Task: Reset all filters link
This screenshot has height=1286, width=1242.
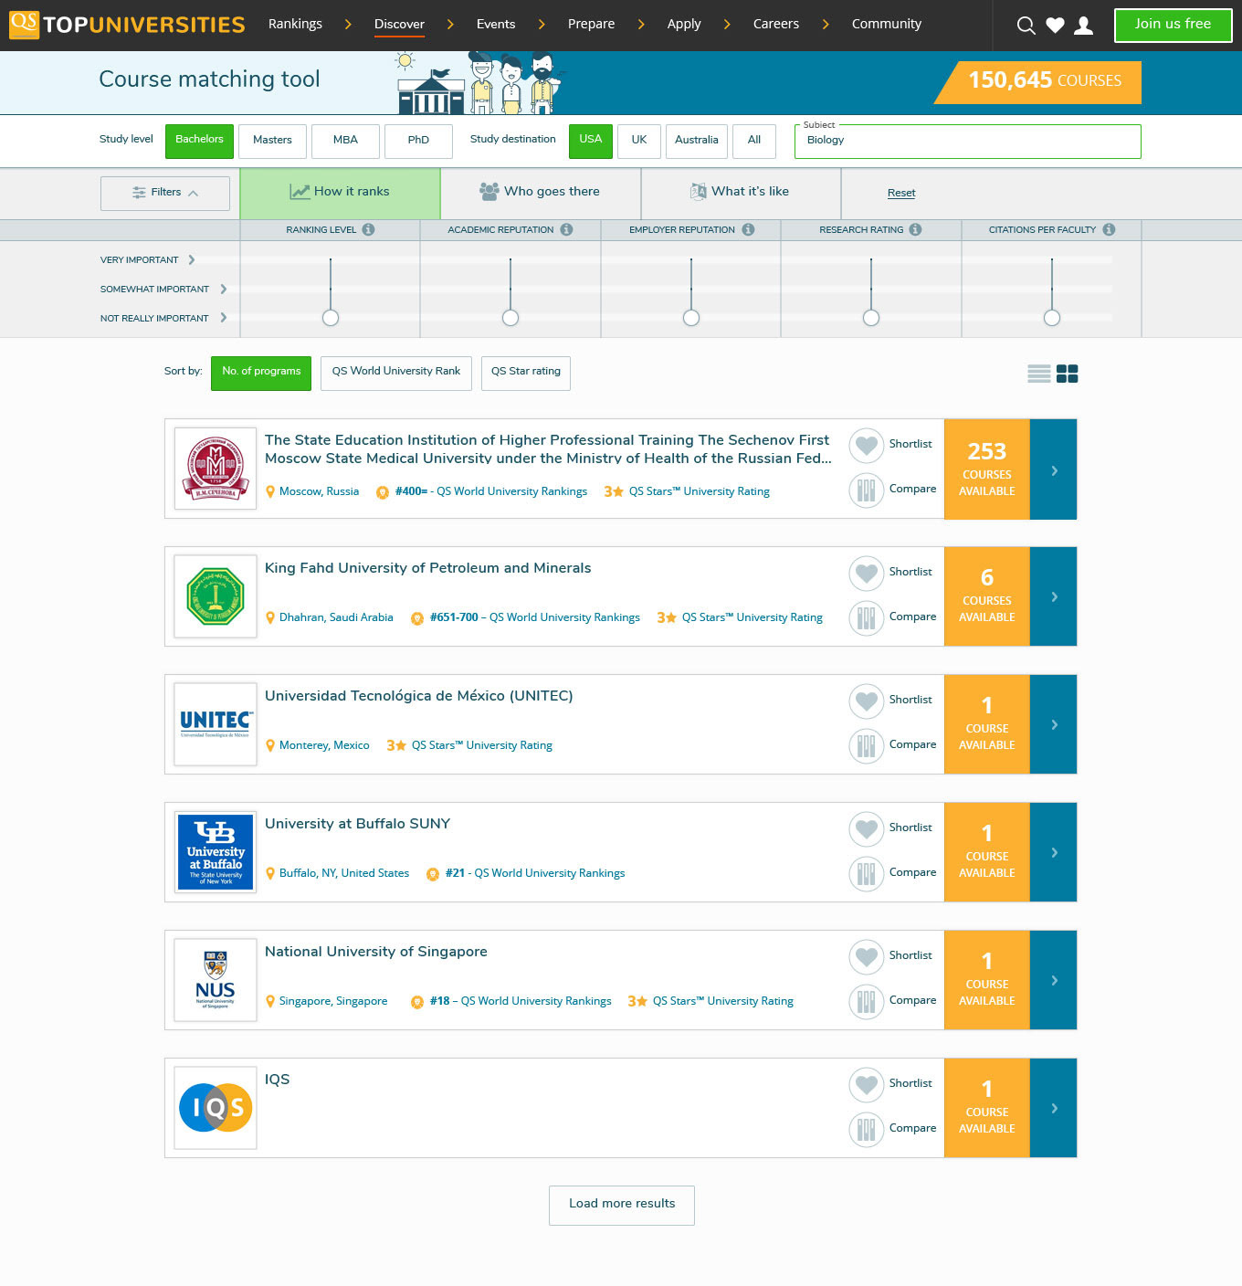Action: tap(901, 193)
